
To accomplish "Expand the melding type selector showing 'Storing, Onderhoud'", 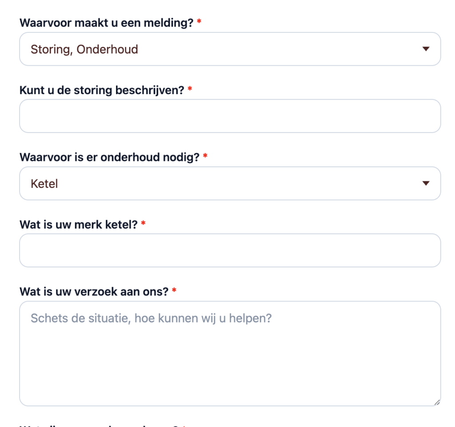I will [230, 49].
